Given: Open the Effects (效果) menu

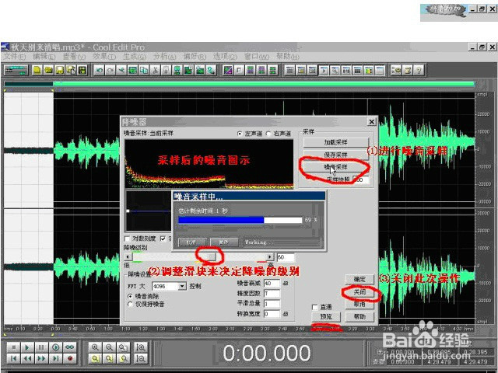Looking at the screenshot, I should point(104,57).
